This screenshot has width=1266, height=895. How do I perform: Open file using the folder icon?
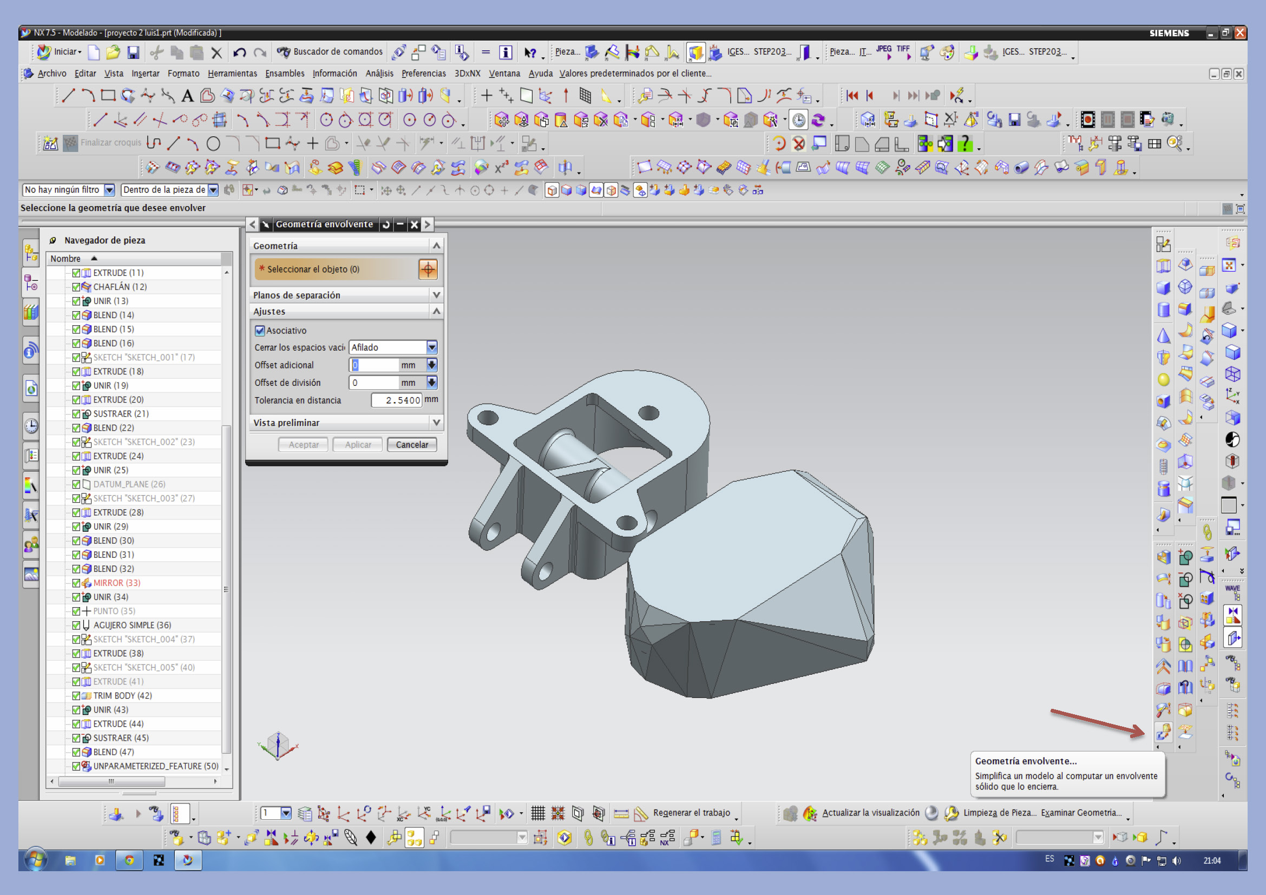(113, 52)
